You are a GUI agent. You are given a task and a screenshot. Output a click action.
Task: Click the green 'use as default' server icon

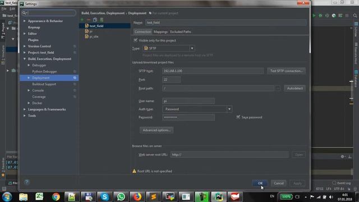(x=102, y=20)
